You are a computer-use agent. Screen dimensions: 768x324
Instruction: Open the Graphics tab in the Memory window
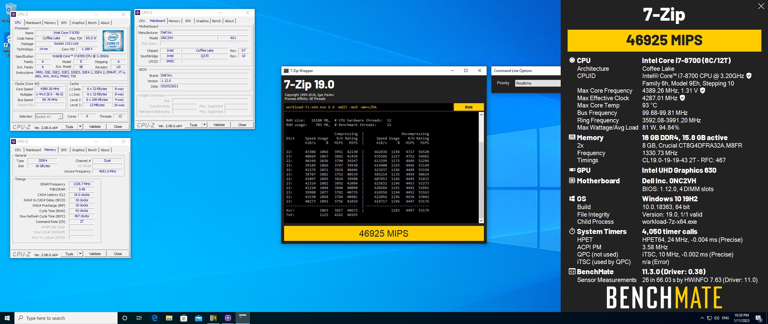click(78, 150)
